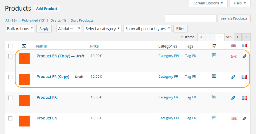Tick checkbox for Product EN (Copy)

point(10,56)
